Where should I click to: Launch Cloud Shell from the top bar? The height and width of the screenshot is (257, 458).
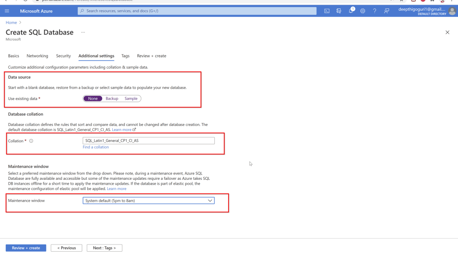(327, 11)
